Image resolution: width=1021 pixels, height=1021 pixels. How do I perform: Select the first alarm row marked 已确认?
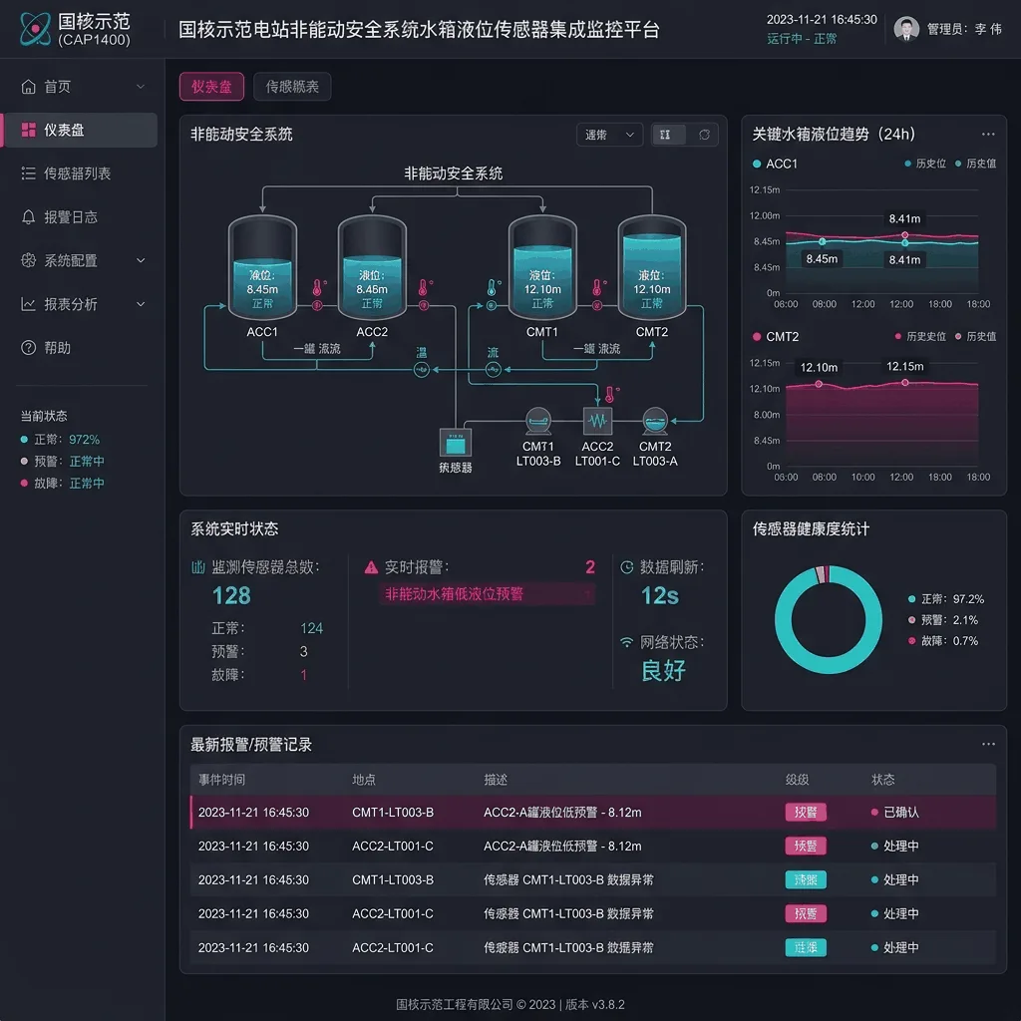coord(593,812)
